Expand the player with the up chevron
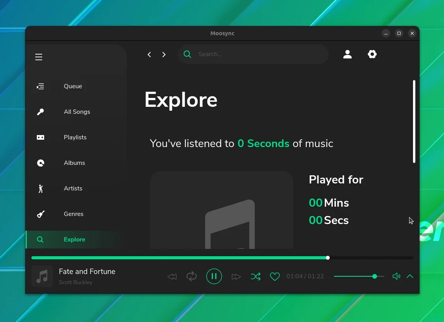 [x=410, y=276]
